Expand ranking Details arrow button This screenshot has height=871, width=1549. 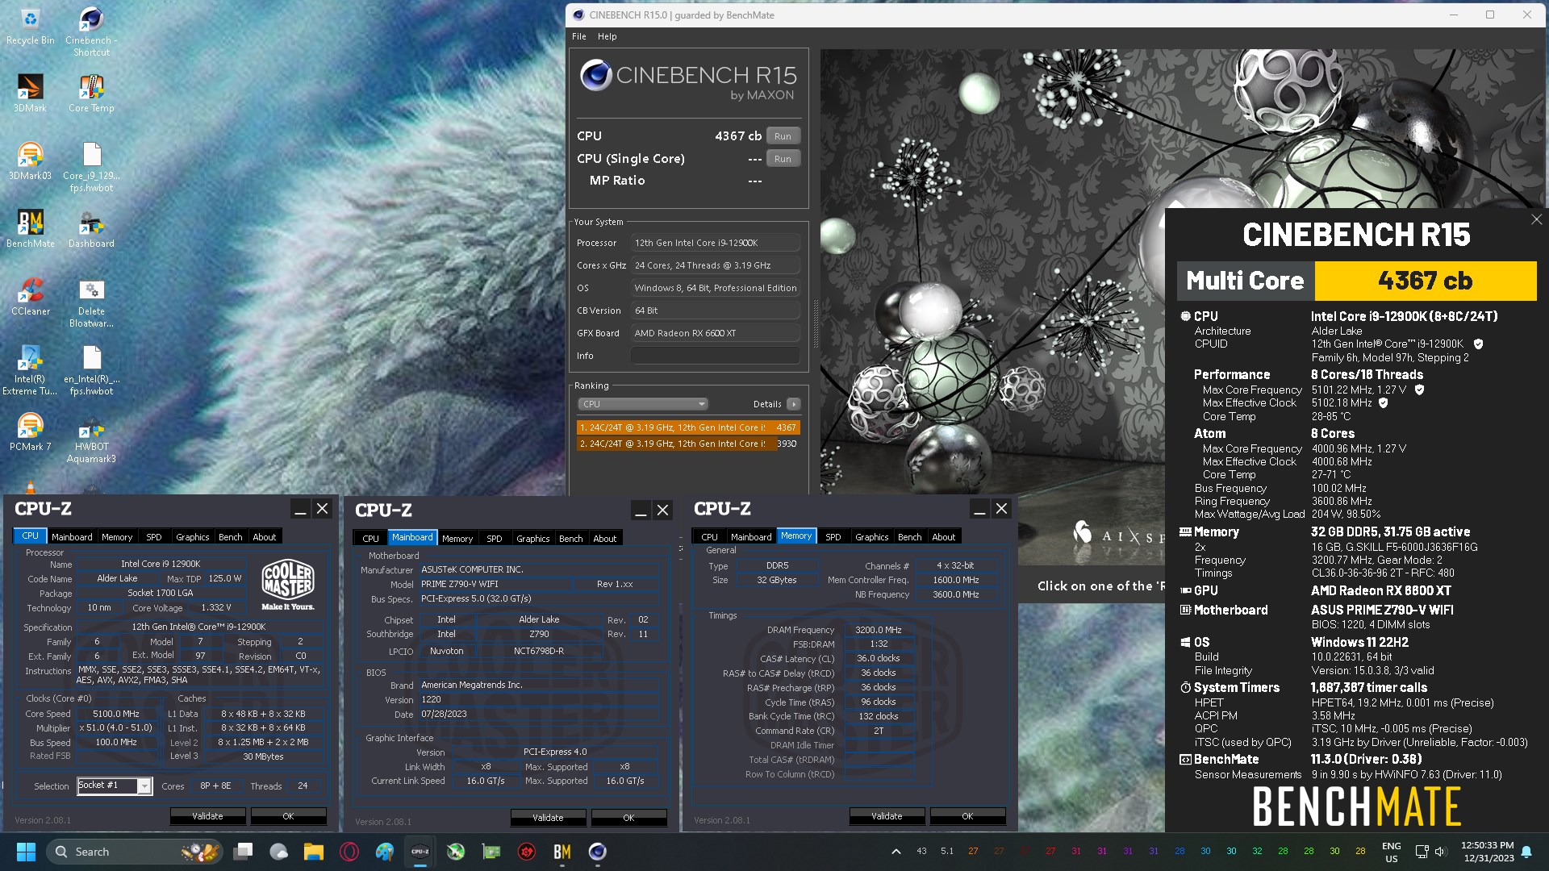pyautogui.click(x=794, y=404)
